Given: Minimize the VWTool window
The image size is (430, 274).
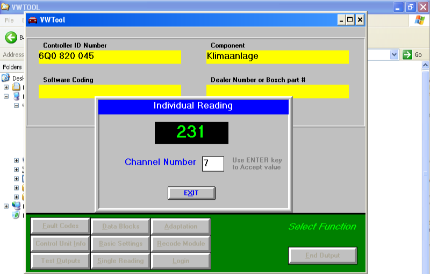Looking at the screenshot, I should click(341, 20).
